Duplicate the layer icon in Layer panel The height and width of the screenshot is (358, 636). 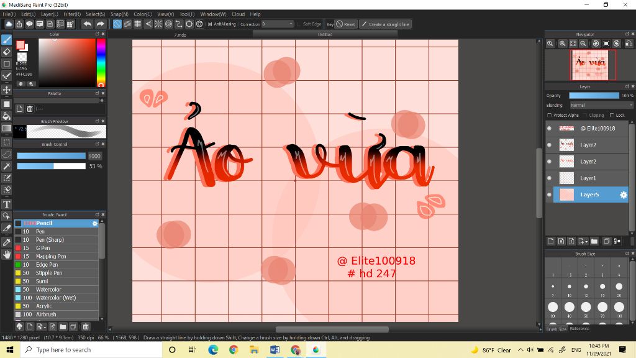(x=607, y=241)
